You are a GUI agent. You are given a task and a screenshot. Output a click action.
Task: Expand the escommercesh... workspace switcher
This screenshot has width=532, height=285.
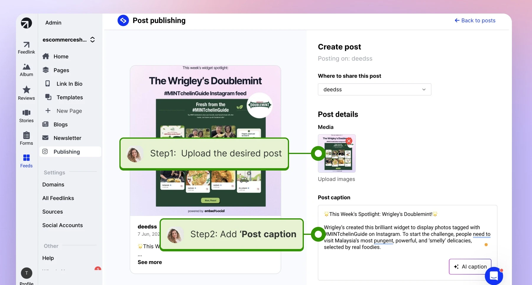69,40
